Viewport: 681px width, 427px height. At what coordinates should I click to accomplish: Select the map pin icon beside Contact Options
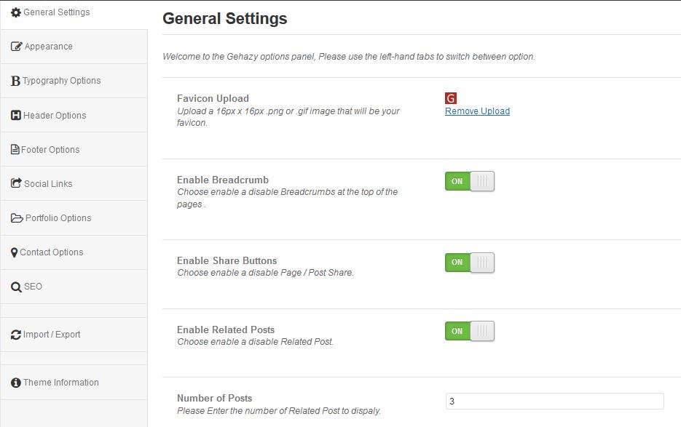[16, 251]
